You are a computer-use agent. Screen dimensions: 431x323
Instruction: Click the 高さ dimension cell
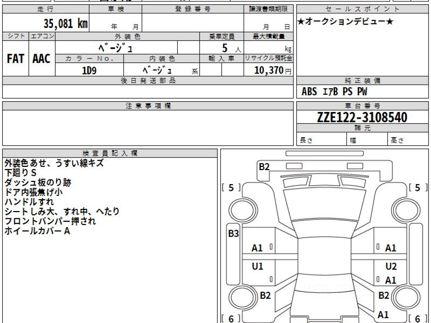point(408,139)
